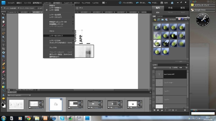Screen dimensions: 216x121
Task: Switch to the 'クイック' edit mode
Action: tap(170, 12)
